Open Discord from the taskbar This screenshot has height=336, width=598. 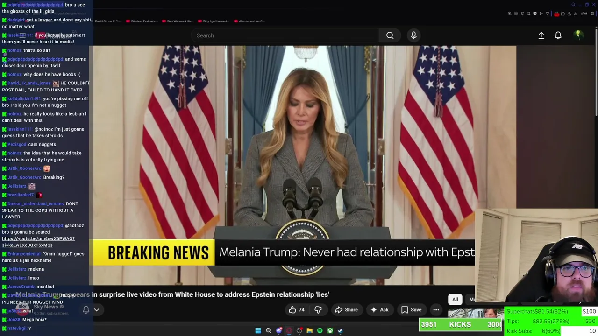279,331
